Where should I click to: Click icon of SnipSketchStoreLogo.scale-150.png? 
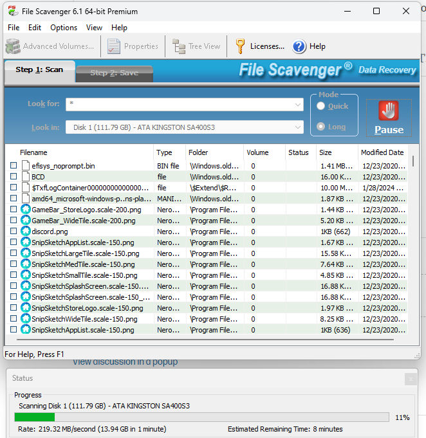pos(26,307)
